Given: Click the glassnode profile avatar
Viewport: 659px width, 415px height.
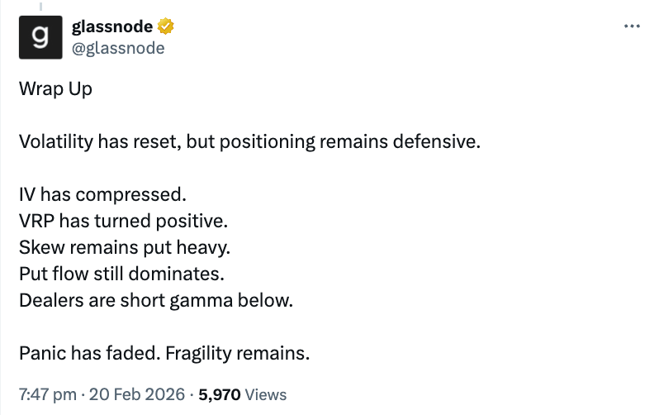Looking at the screenshot, I should [x=40, y=38].
